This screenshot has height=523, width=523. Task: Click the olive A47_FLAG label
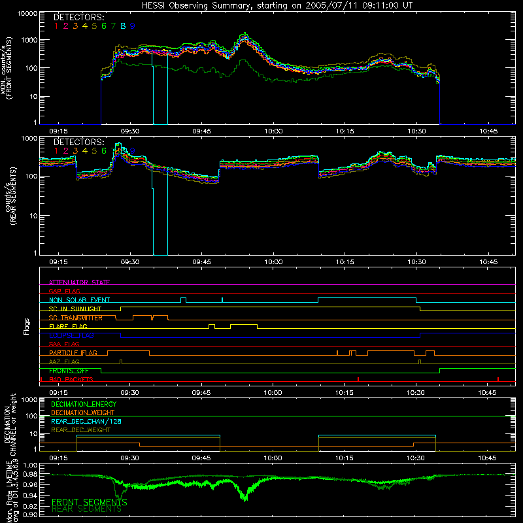click(64, 362)
